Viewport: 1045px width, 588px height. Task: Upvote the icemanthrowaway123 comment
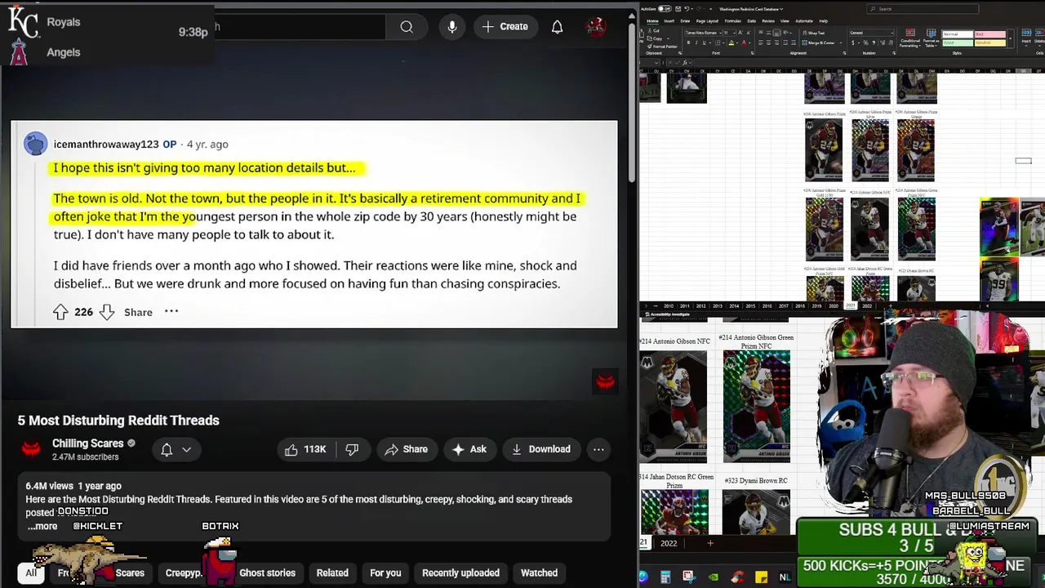tap(60, 312)
